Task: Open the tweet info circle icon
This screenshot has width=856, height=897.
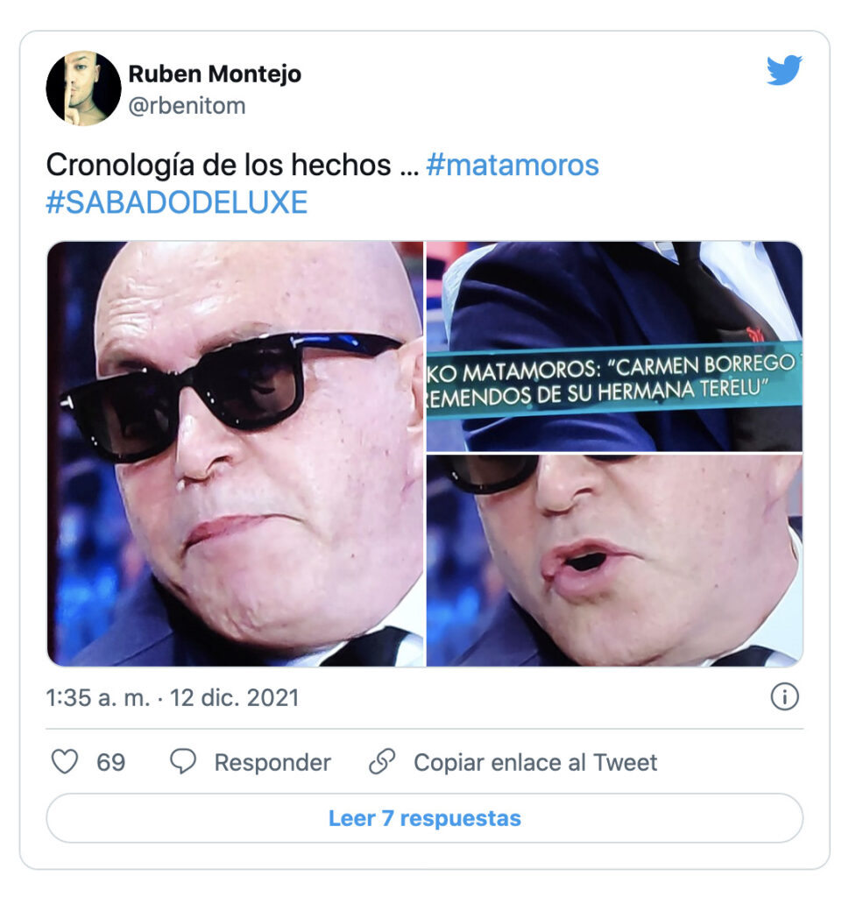Action: pyautogui.click(x=784, y=696)
